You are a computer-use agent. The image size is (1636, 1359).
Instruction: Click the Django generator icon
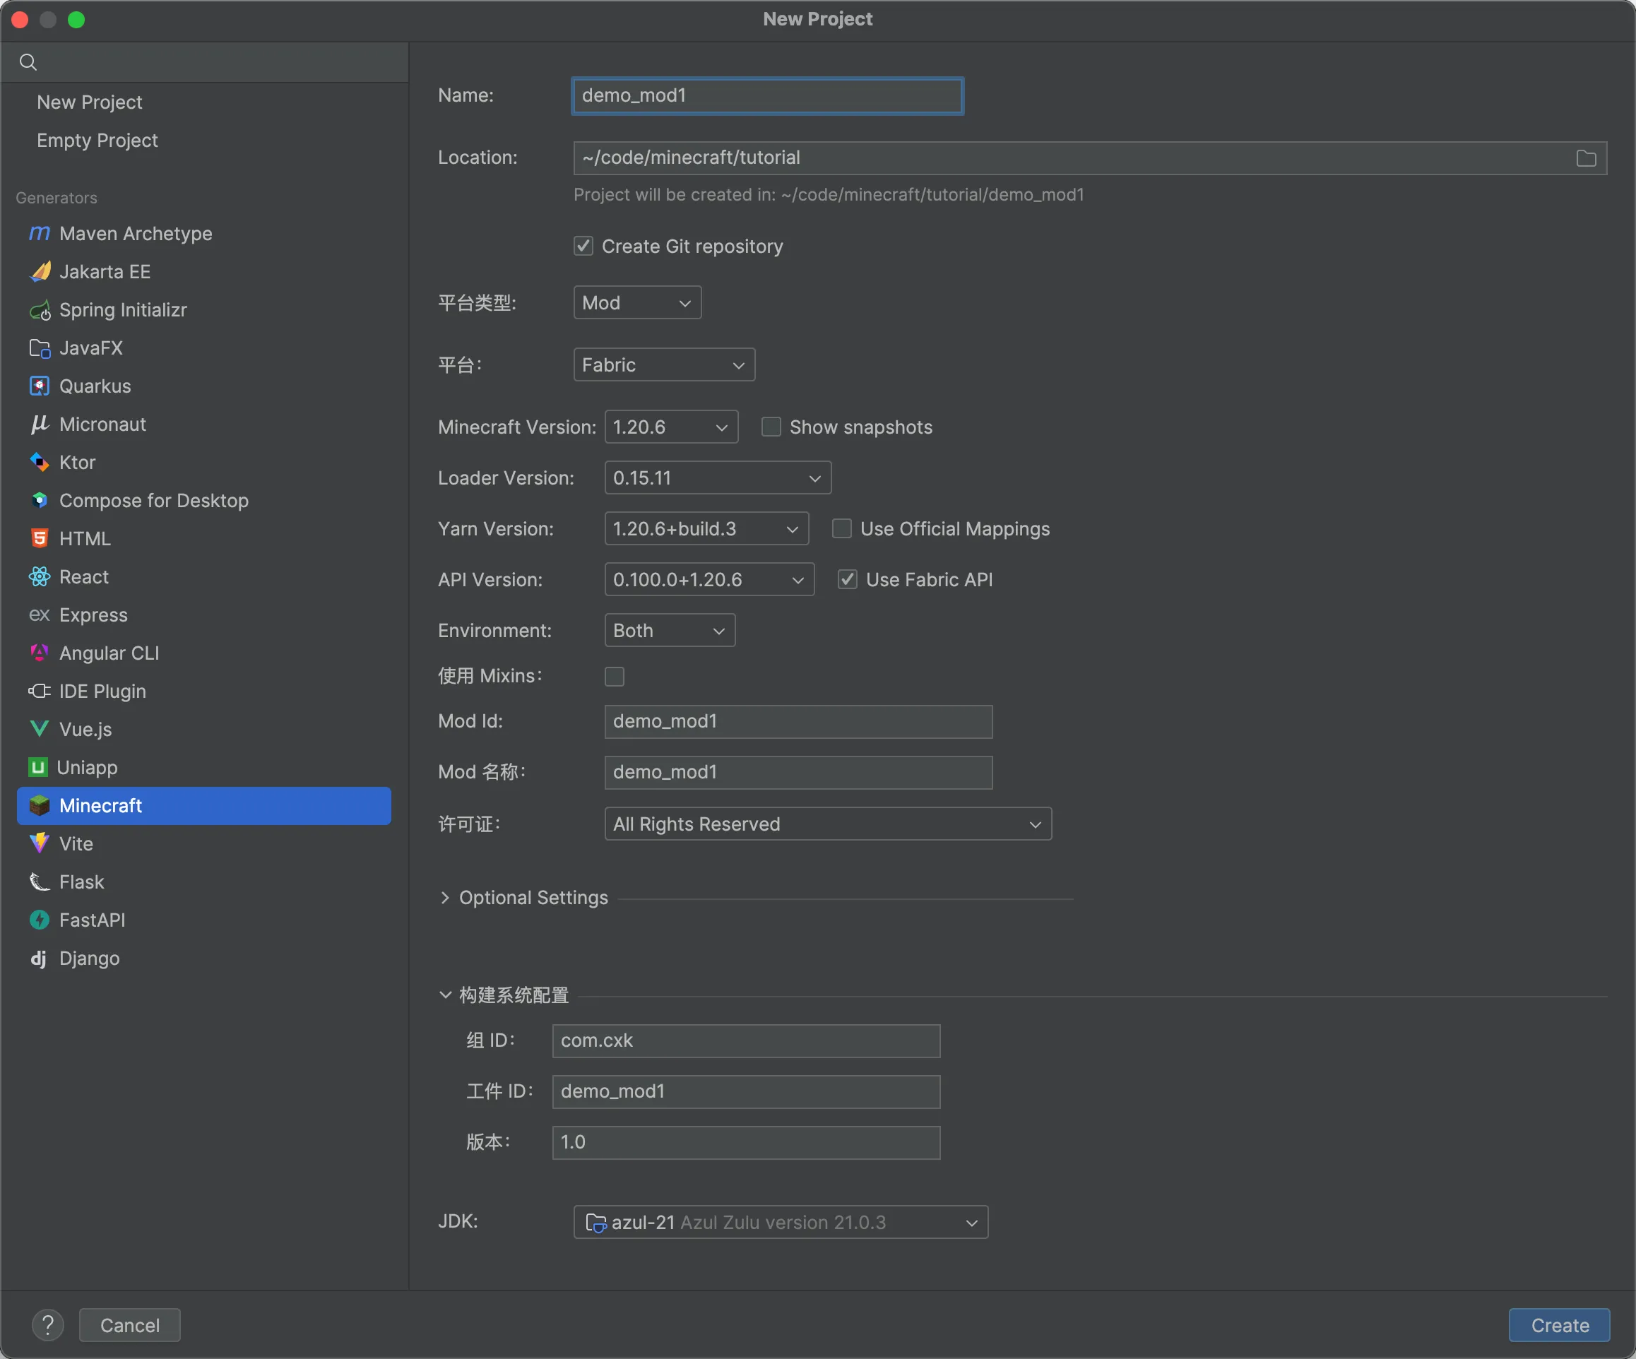tap(39, 959)
